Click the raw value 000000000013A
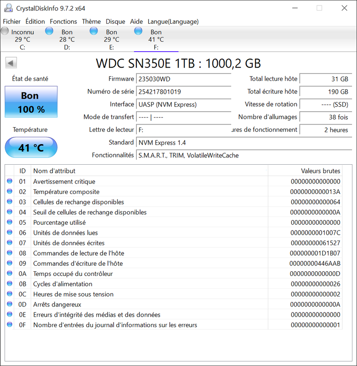This screenshot has height=366, width=357. (315, 192)
